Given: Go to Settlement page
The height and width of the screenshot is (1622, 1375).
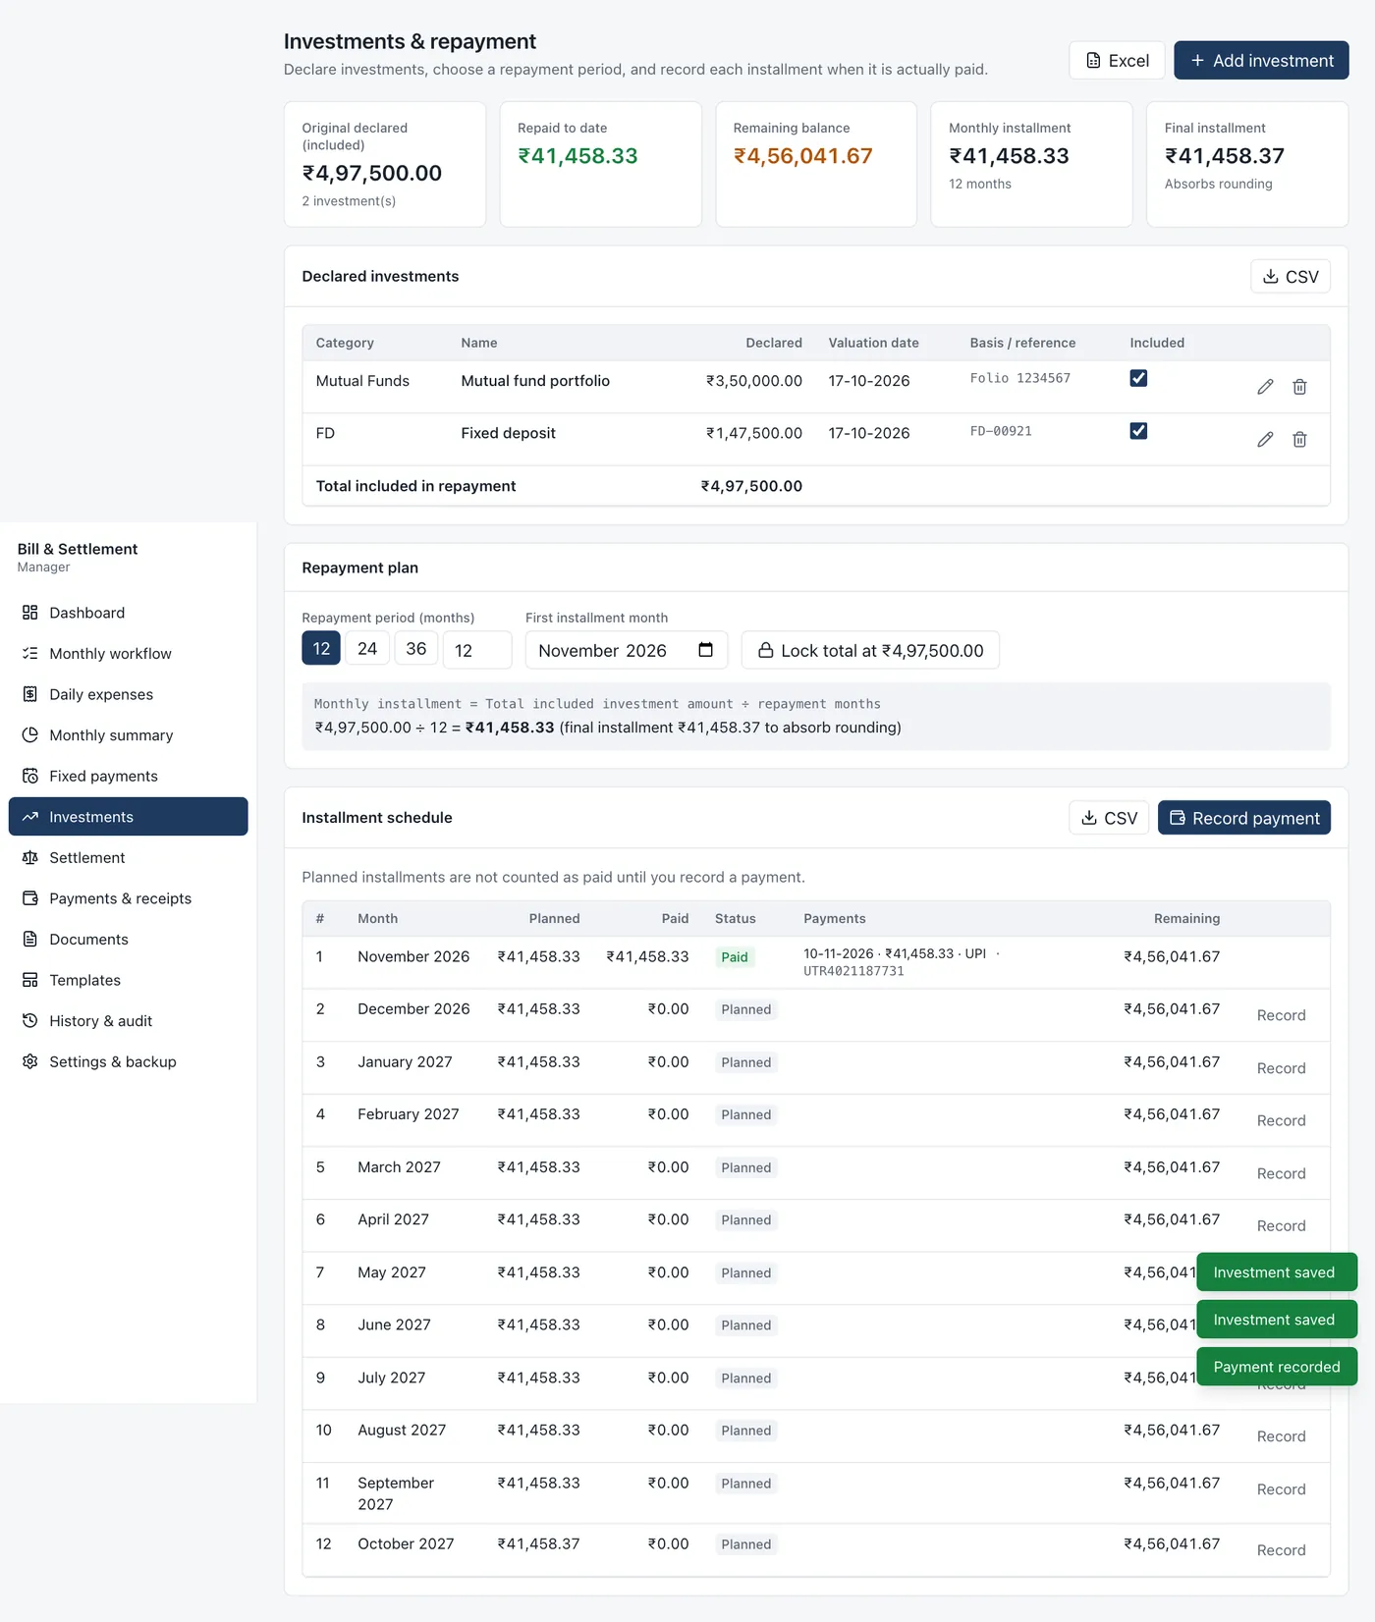Looking at the screenshot, I should coord(128,857).
